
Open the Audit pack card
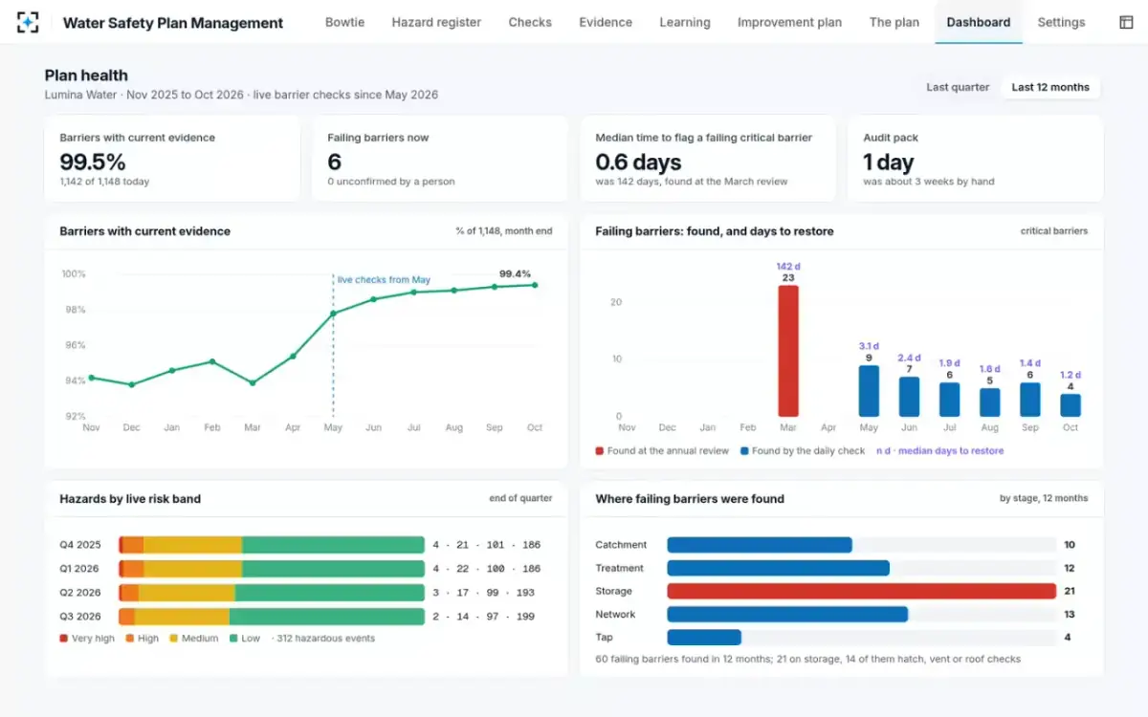click(x=976, y=159)
